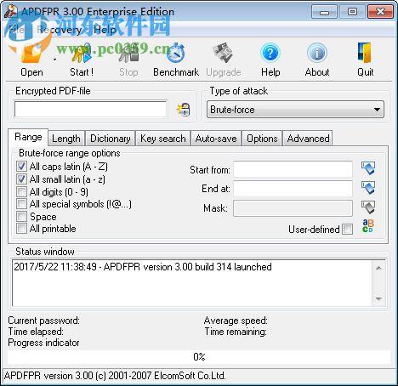Click the Mask input field
The image size is (398, 386).
[x=293, y=208]
